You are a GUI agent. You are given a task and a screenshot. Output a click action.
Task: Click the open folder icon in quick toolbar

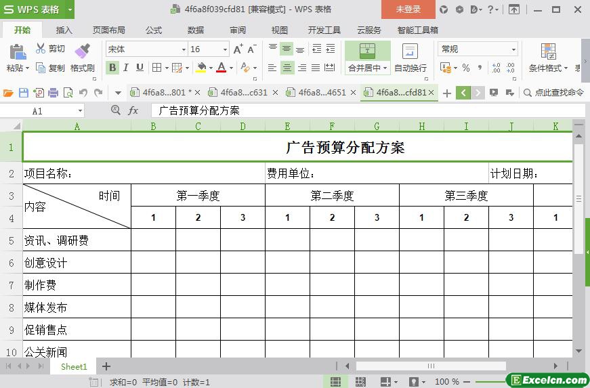(8, 93)
